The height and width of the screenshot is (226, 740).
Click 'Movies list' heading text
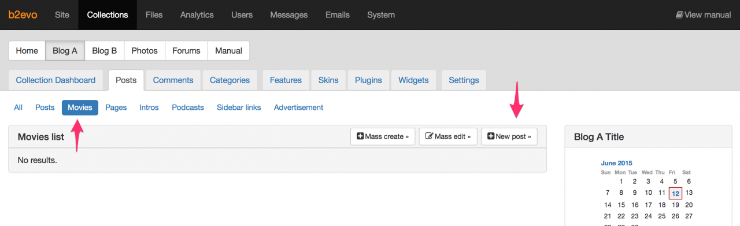point(41,137)
